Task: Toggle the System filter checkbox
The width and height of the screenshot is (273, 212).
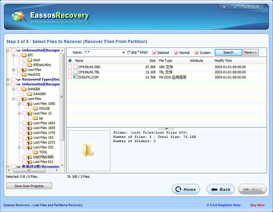Action: point(197,53)
